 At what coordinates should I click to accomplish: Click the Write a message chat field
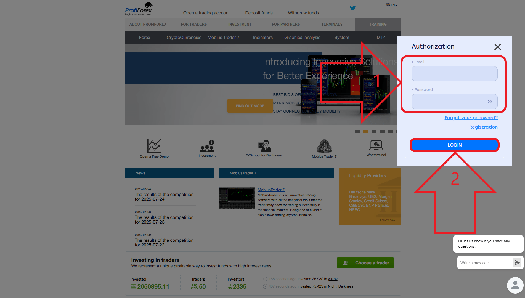point(485,263)
